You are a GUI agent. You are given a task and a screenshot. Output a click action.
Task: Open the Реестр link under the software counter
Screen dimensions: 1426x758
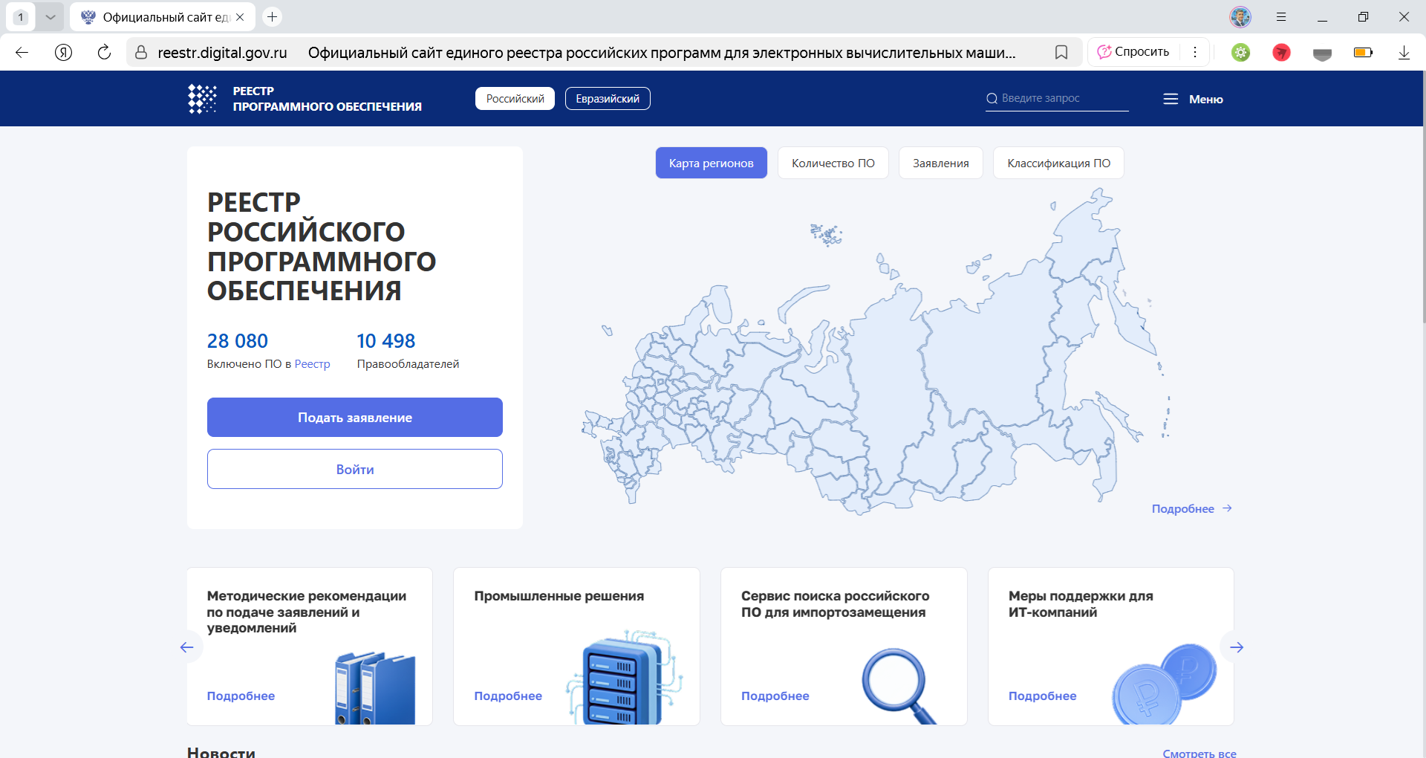pyautogui.click(x=313, y=364)
